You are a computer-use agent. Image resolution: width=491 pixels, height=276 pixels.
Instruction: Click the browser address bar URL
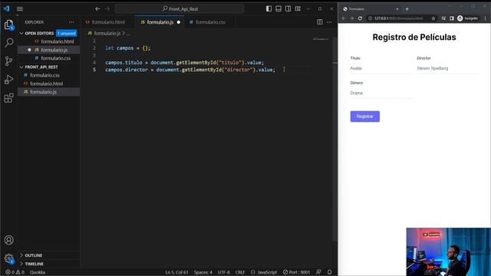398,18
